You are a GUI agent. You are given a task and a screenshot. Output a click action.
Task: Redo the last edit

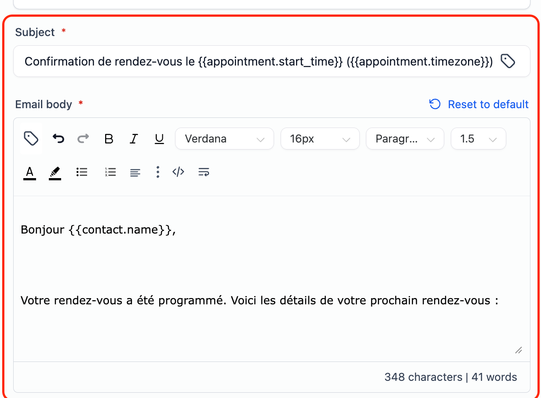pyautogui.click(x=83, y=139)
